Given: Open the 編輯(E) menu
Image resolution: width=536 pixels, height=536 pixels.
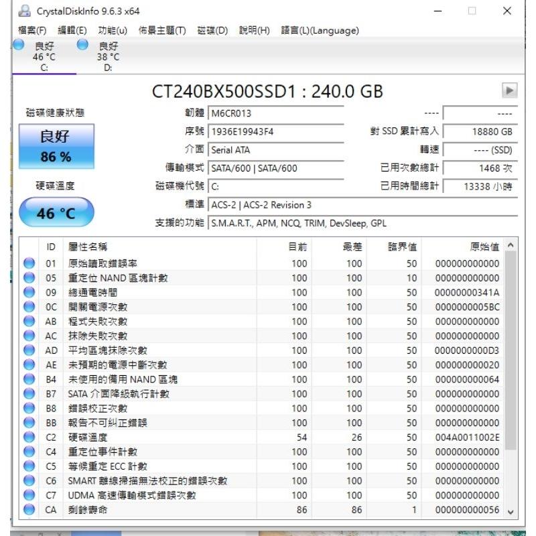Looking at the screenshot, I should [72, 30].
